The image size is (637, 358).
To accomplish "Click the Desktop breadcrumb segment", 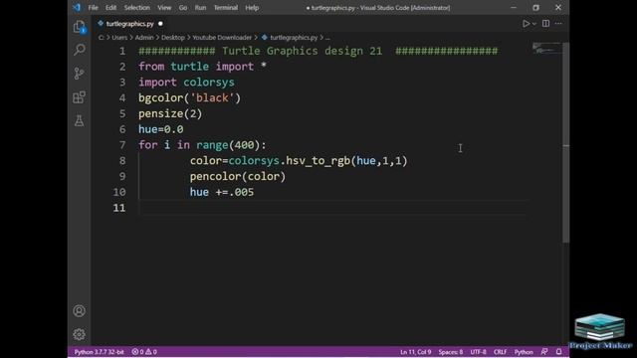I will (172, 38).
